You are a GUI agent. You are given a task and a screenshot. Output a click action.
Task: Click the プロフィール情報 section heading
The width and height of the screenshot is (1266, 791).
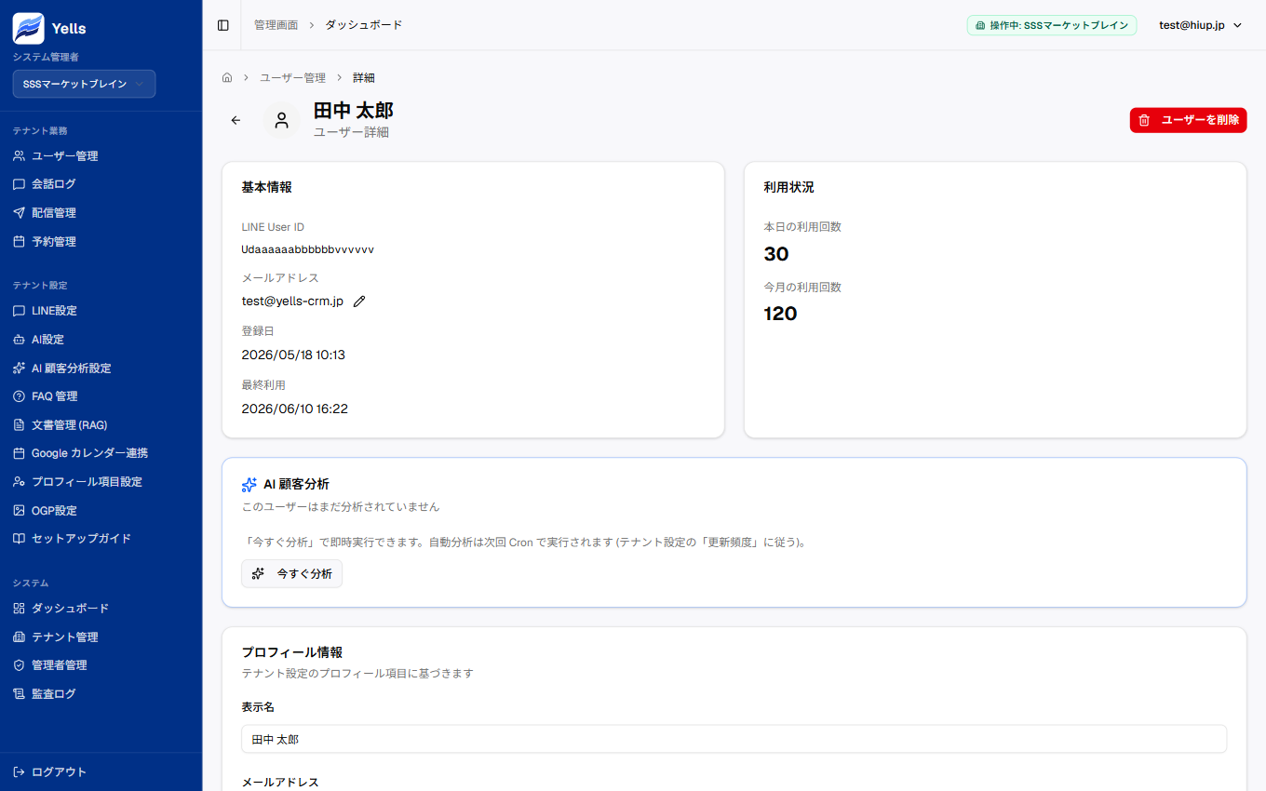pos(292,652)
